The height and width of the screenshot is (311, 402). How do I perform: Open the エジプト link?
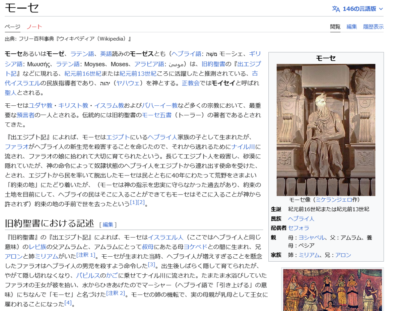118,137
